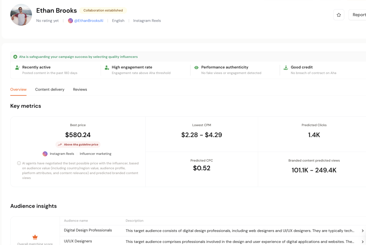Click Ethan Brooks profile photo
Image resolution: width=366 pixels, height=245 pixels.
[21, 15]
